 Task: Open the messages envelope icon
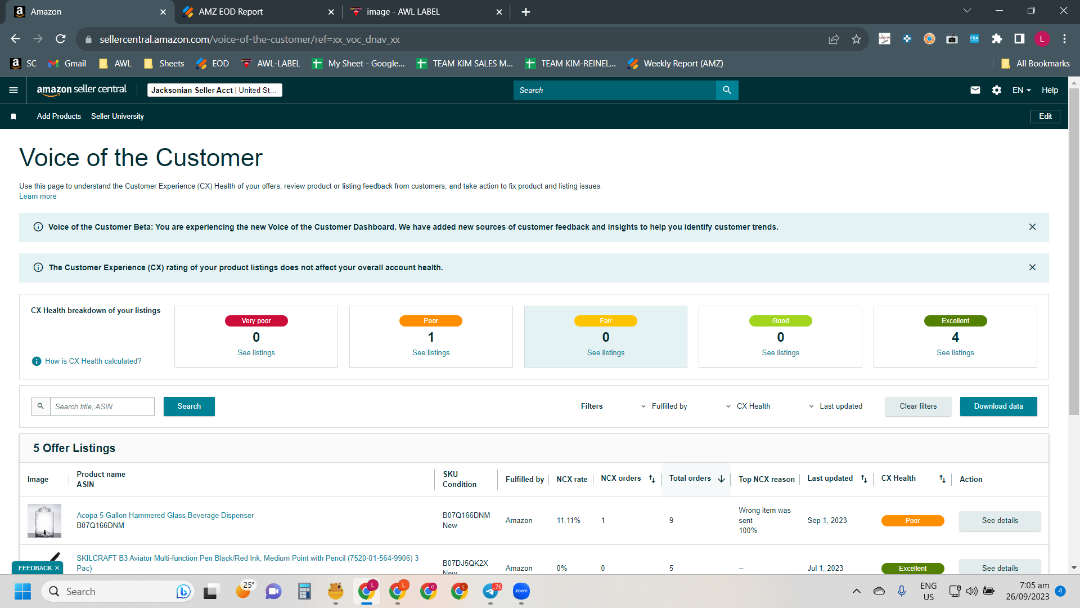coord(975,90)
